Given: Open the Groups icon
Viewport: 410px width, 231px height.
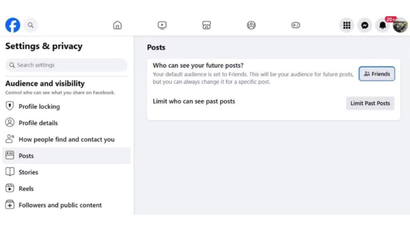Looking at the screenshot, I should [251, 25].
